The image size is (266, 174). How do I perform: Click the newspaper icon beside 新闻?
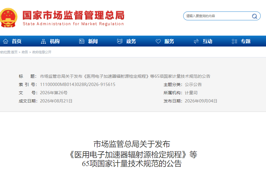[82, 41]
